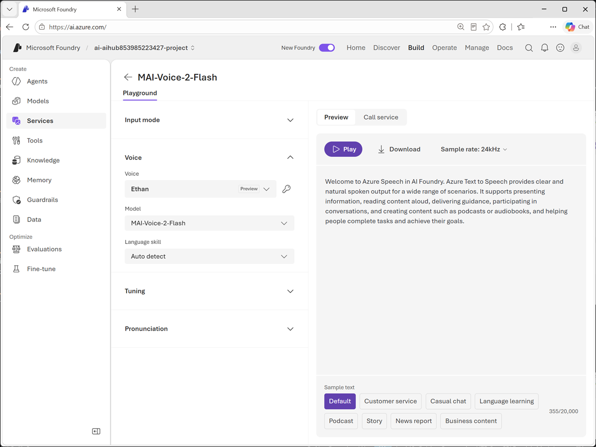Select the Default sample text
This screenshot has width=596, height=447.
pos(340,401)
